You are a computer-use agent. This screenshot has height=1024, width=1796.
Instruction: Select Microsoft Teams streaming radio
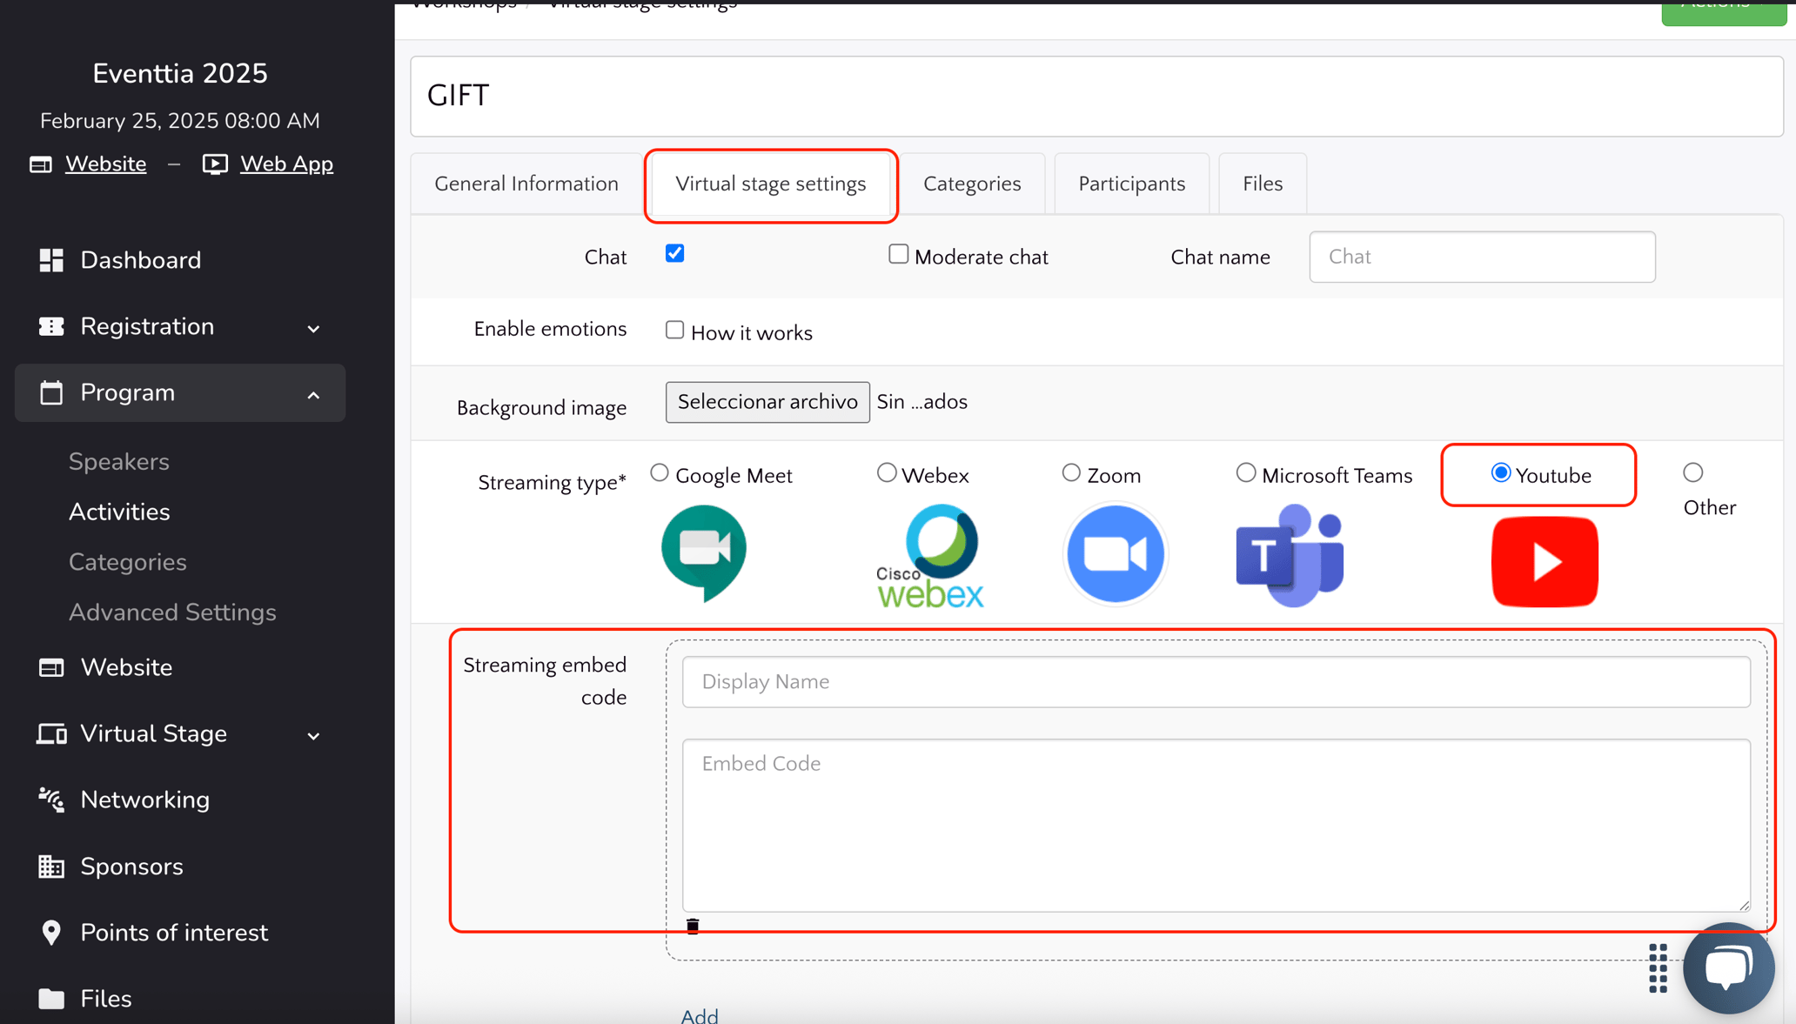coord(1246,472)
